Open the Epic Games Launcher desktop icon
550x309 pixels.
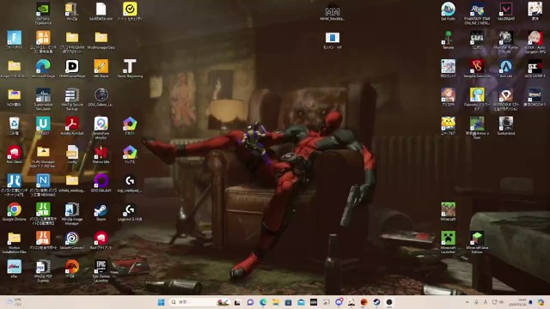click(x=101, y=271)
